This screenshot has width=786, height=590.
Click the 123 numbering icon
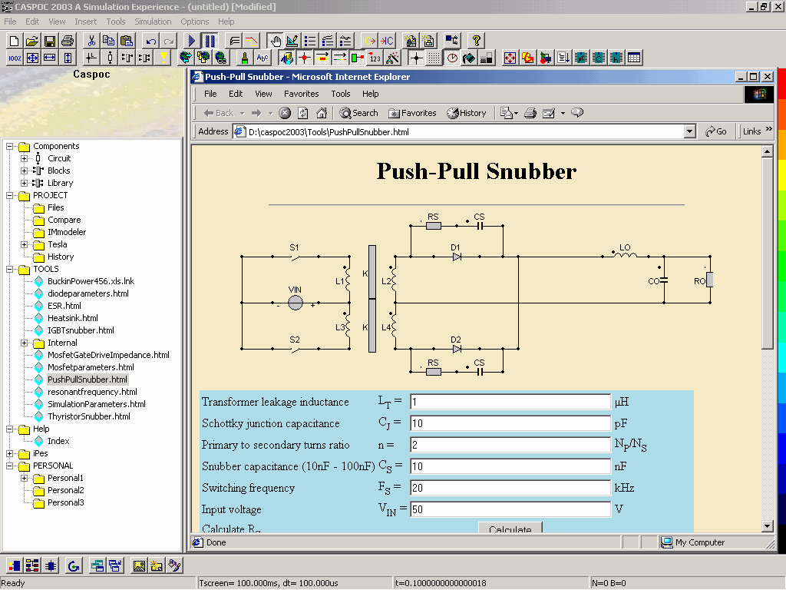click(375, 58)
